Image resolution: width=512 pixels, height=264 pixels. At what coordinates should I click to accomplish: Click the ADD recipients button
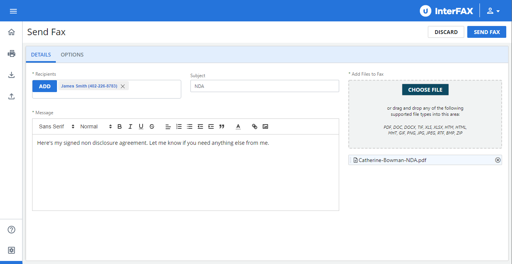pyautogui.click(x=45, y=86)
